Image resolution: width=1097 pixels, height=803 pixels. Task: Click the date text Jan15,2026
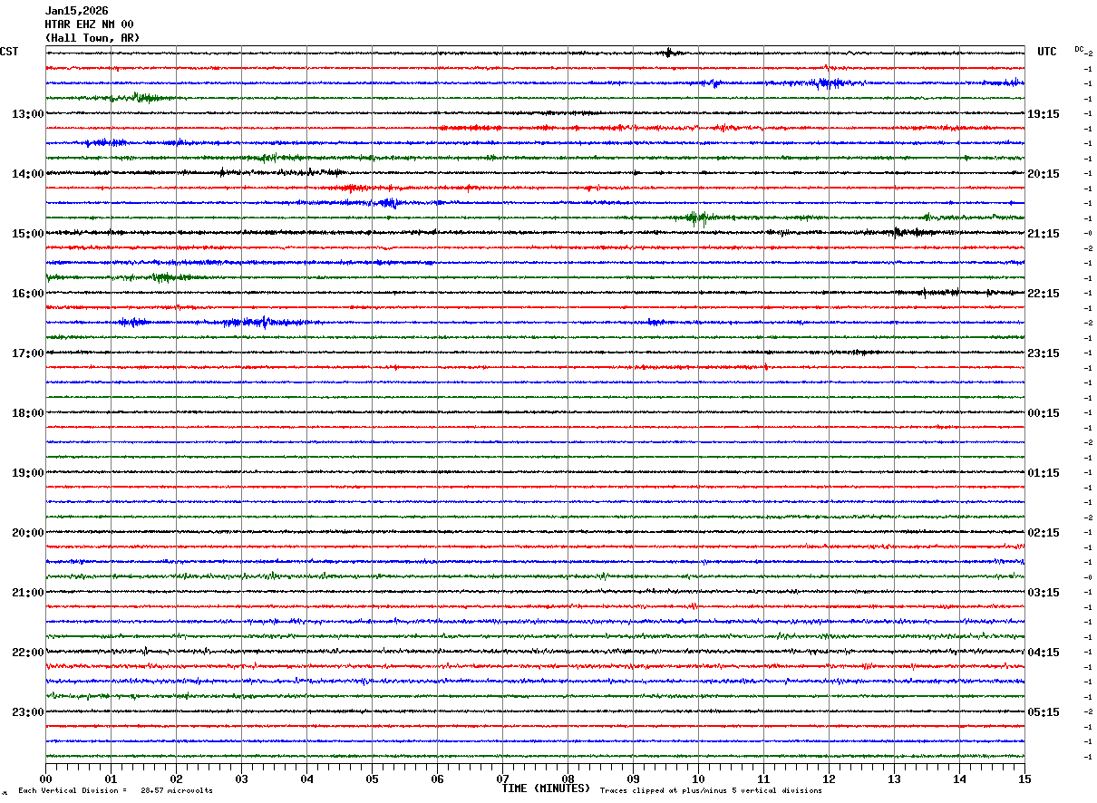[x=76, y=11]
